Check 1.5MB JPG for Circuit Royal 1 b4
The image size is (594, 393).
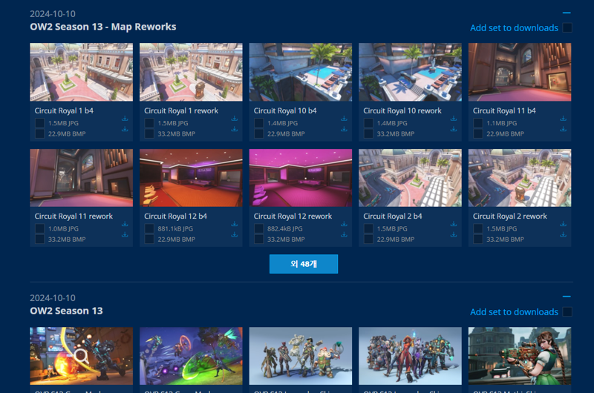point(39,123)
